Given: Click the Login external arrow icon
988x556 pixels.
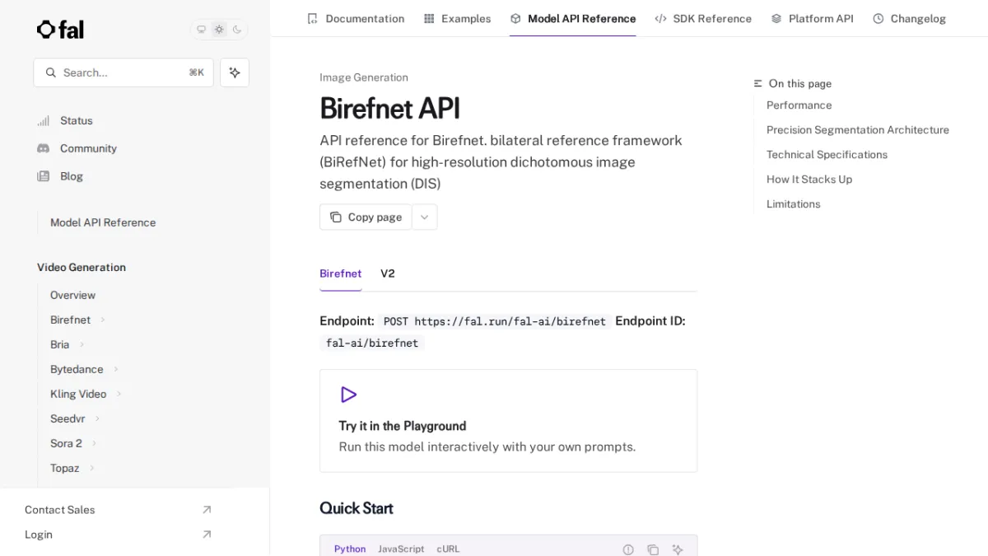Looking at the screenshot, I should pyautogui.click(x=207, y=535).
